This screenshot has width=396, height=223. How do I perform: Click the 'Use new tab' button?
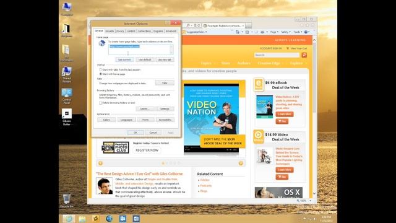(x=165, y=59)
